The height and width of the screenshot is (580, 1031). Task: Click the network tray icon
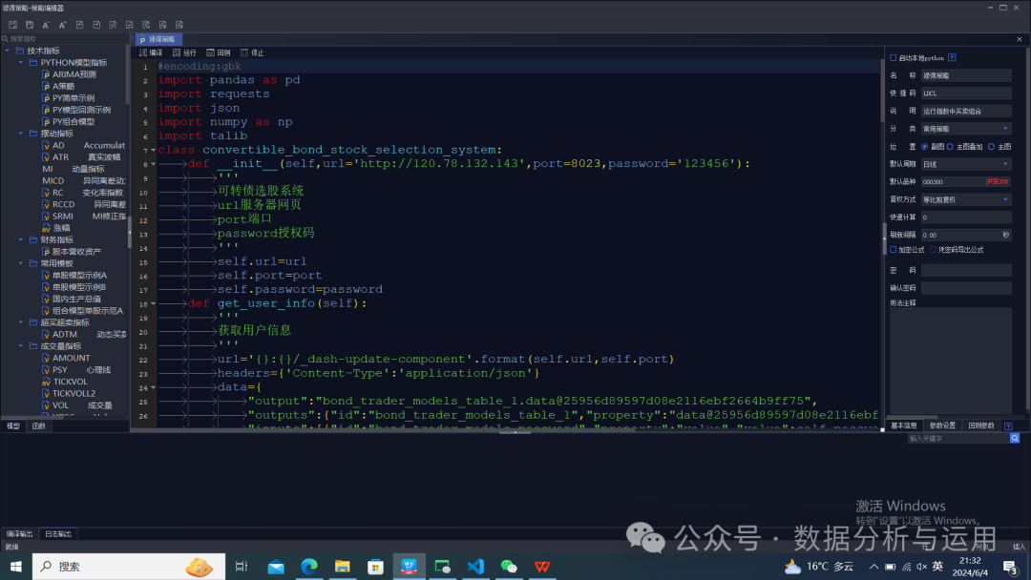point(906,567)
